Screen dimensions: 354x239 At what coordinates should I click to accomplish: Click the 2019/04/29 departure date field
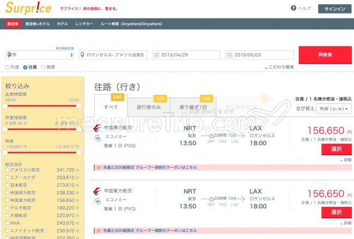(186, 55)
